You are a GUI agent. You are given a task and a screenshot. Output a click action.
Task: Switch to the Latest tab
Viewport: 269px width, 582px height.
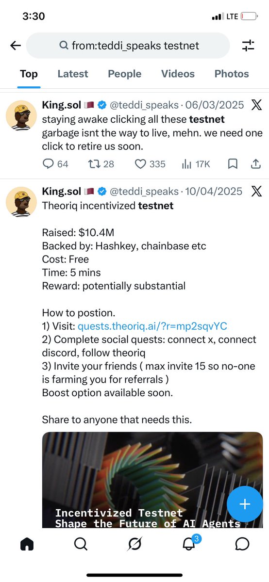click(x=73, y=74)
